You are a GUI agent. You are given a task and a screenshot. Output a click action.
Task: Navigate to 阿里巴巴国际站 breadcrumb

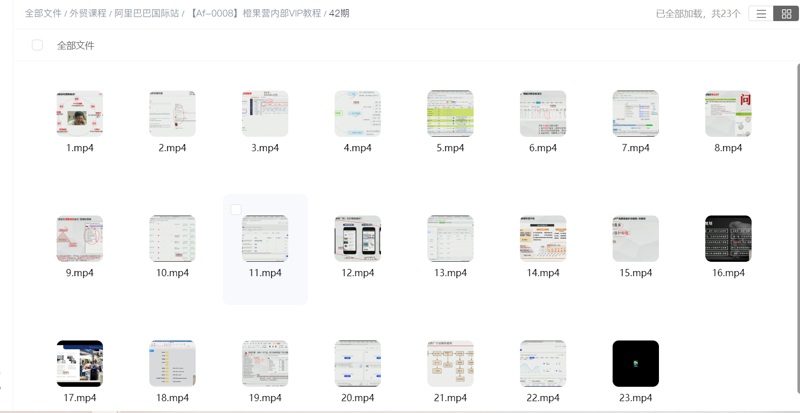click(147, 13)
